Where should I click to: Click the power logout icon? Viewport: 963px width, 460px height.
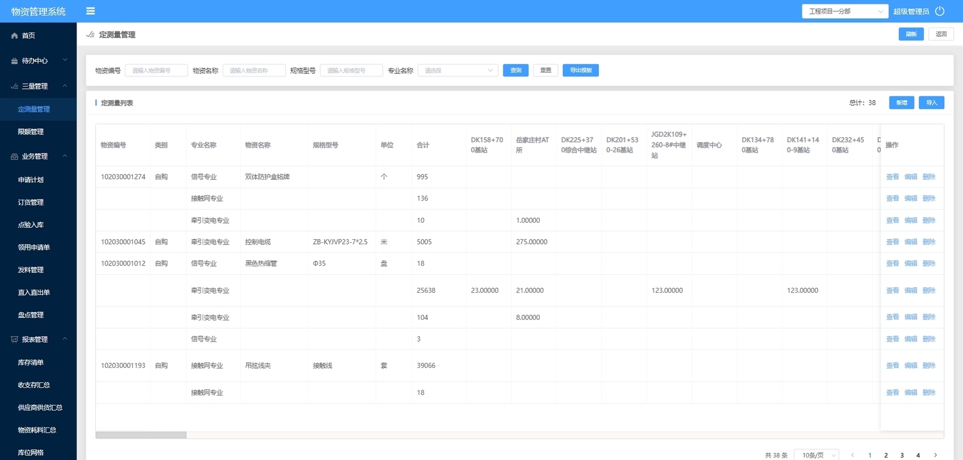click(x=939, y=11)
